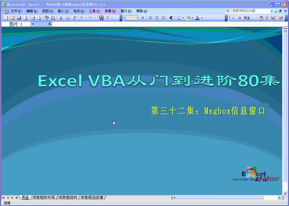Open the 格式 menu
Image resolution: width=289 pixels, height=206 pixels.
(x=79, y=11)
